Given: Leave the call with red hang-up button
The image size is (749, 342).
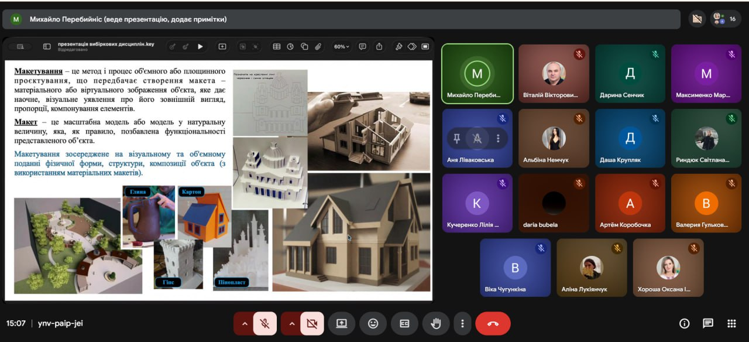Looking at the screenshot, I should point(493,323).
